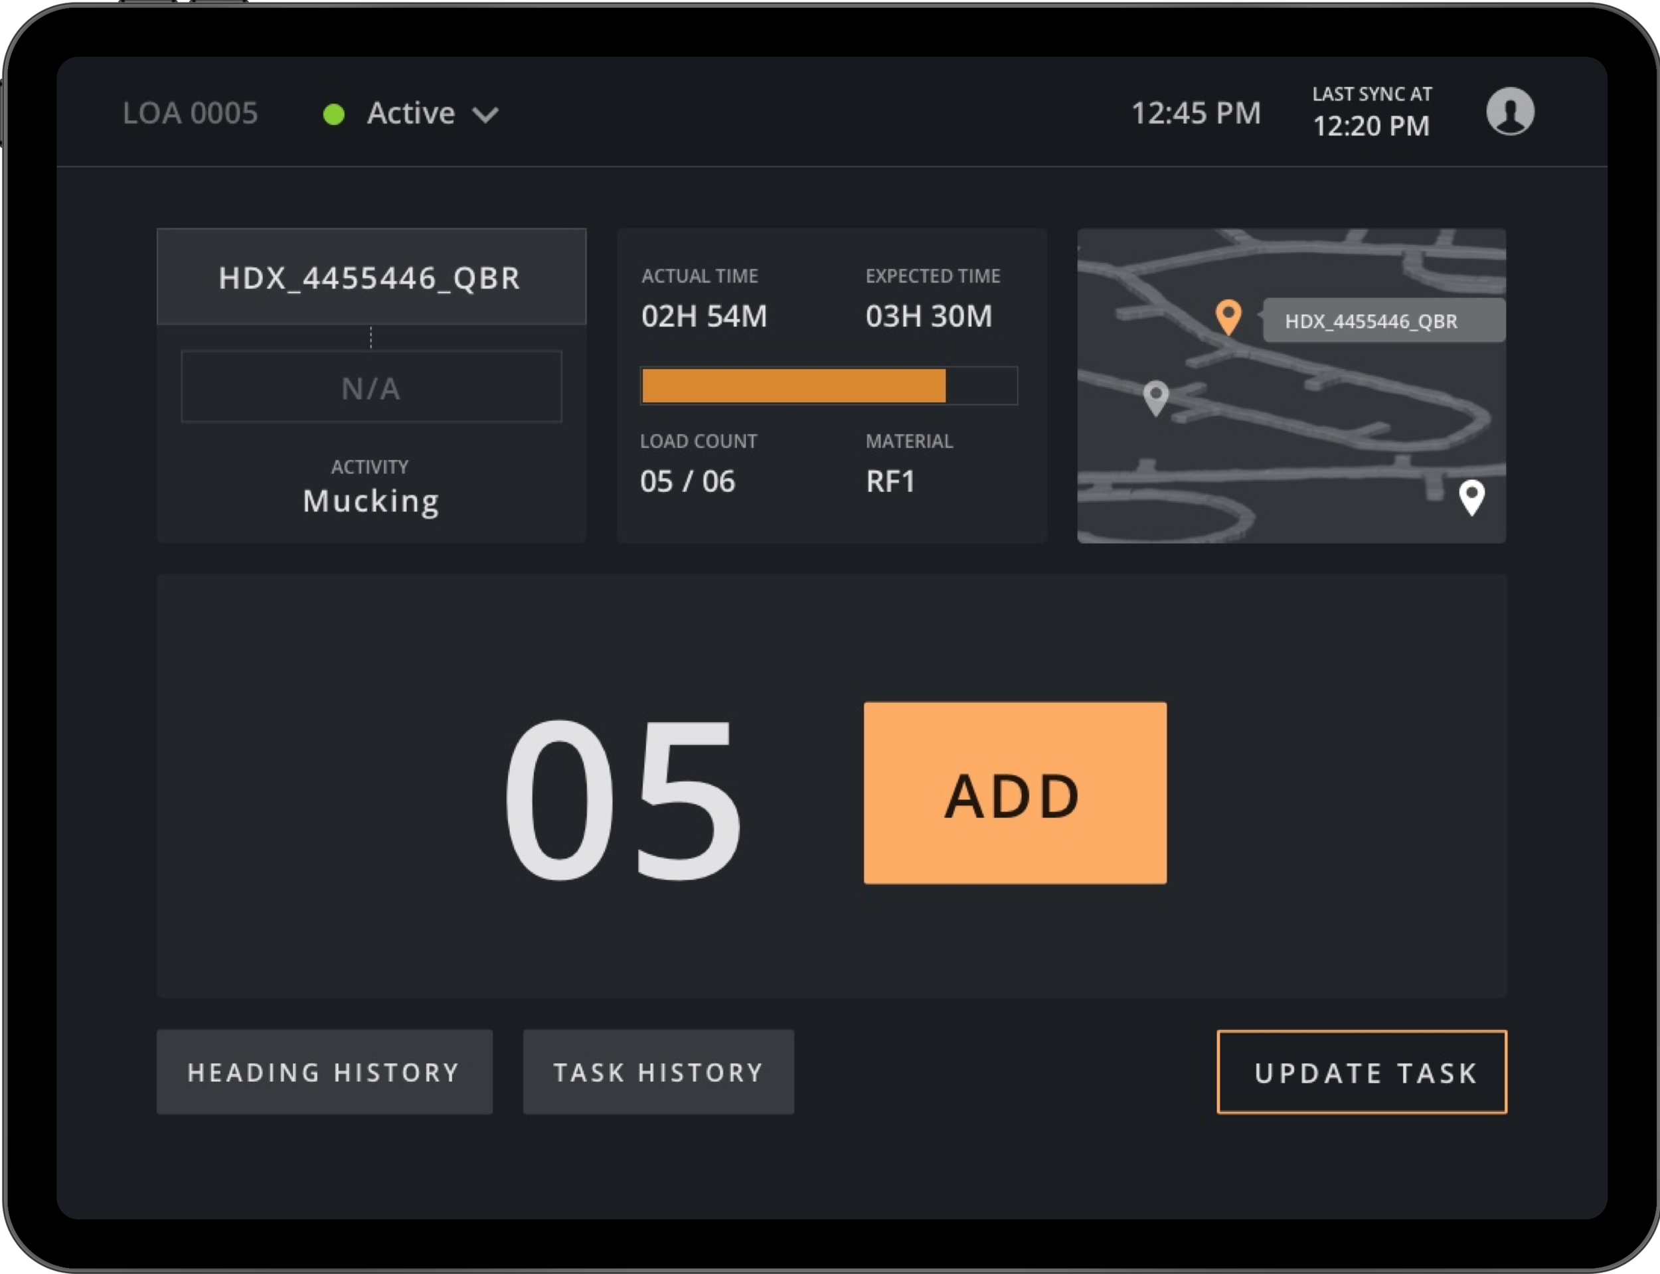The image size is (1660, 1274).
Task: Click the Mucking activity label
Action: click(x=371, y=501)
